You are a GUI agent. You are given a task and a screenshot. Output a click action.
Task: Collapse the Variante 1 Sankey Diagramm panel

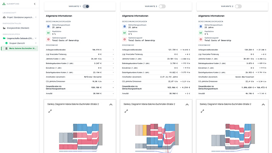111,105
